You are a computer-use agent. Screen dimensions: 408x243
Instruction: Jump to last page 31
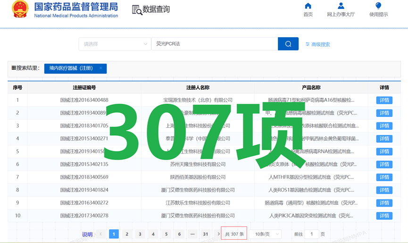tap(206, 234)
